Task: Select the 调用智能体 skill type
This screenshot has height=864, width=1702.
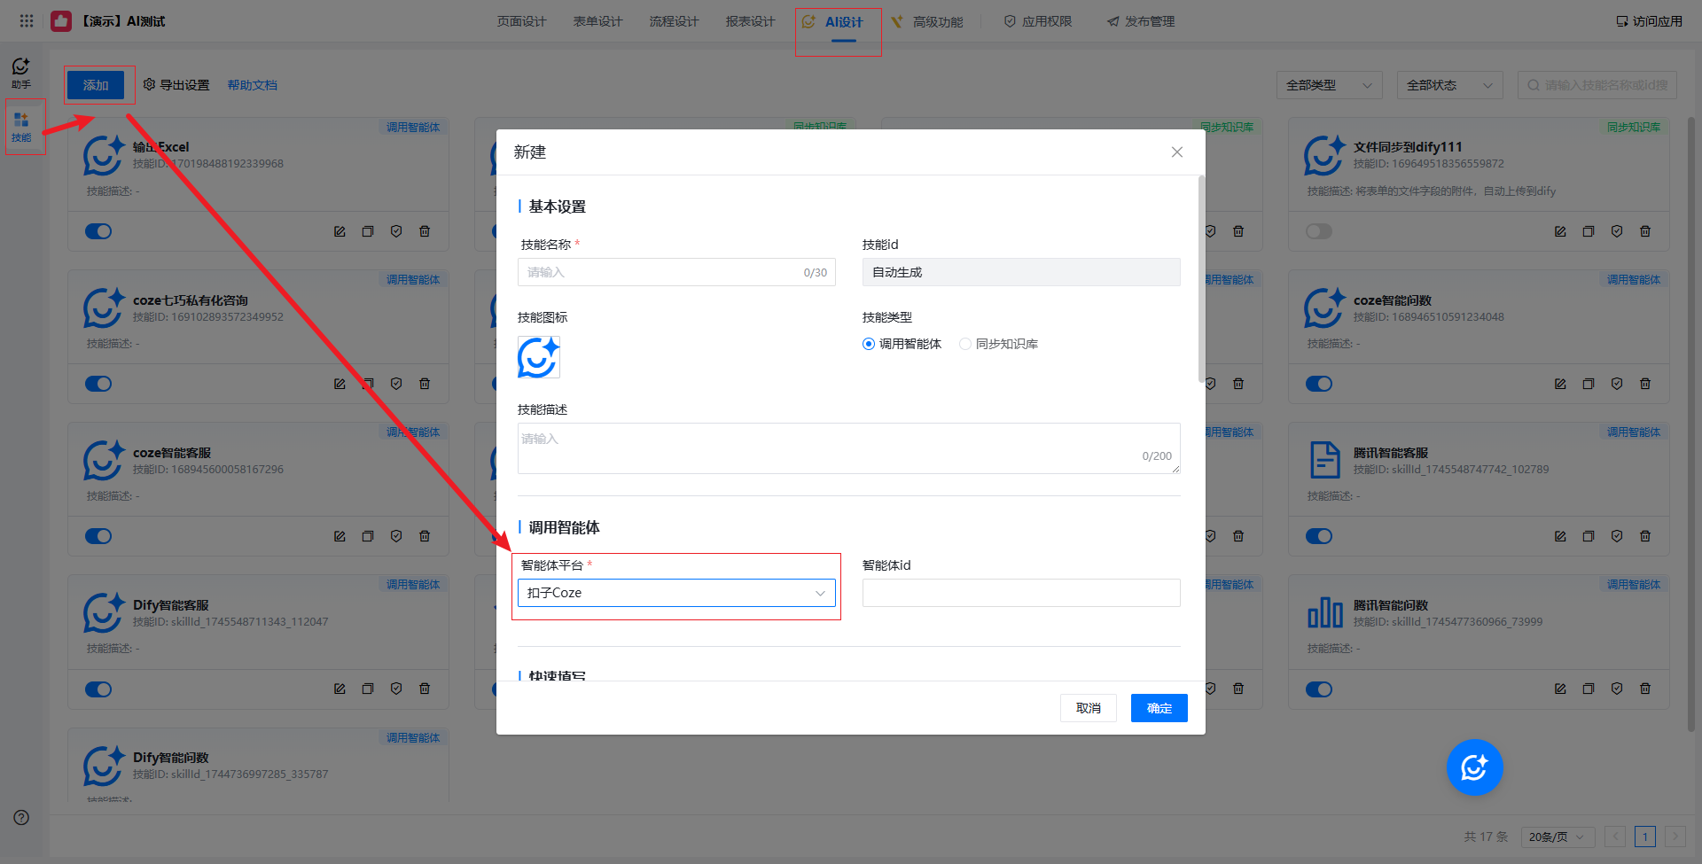Action: coord(869,344)
